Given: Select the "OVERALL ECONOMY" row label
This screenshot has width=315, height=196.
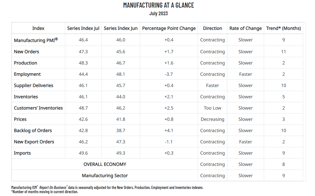Looking at the screenshot, I should [x=105, y=164].
